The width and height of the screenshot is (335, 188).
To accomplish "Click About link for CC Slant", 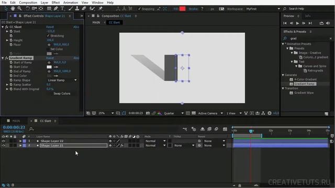I will [x=76, y=27].
